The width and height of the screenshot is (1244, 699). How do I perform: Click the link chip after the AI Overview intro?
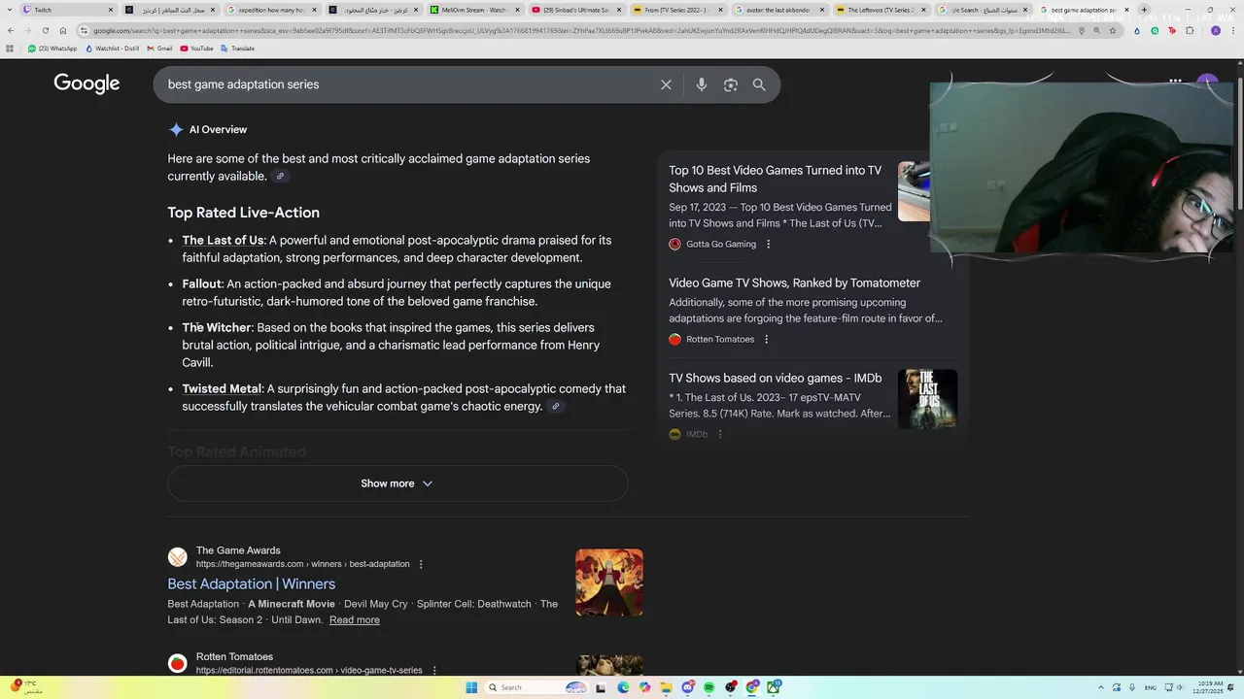(x=280, y=177)
